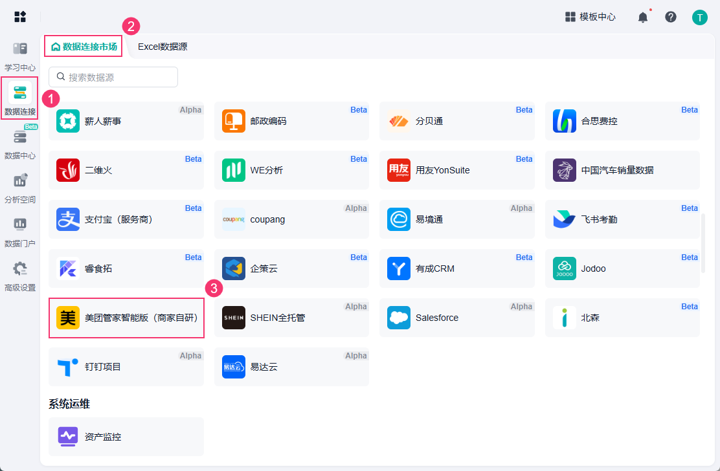Viewport: 720px width, 471px height.
Task: Click the 北森 connector icon
Action: [565, 318]
